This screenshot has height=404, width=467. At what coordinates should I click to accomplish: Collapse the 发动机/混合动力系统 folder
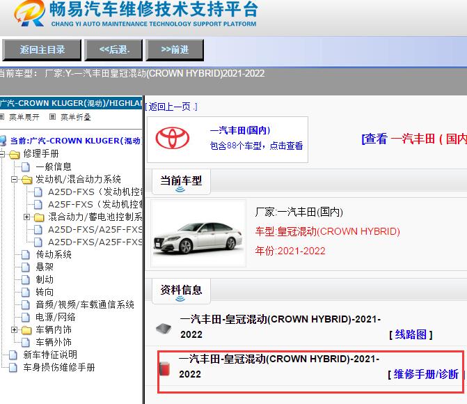point(14,180)
